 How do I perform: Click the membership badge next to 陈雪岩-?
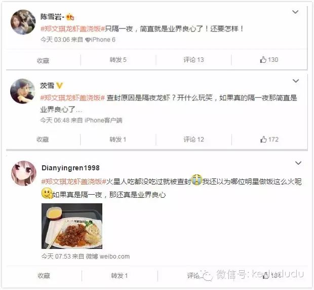(70, 17)
